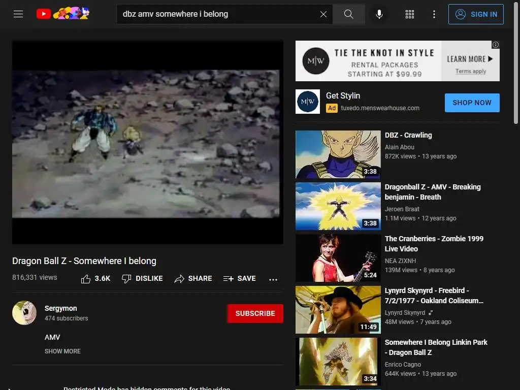The width and height of the screenshot is (520, 390).
Task: Click the SHOP NOW ad button
Action: (472, 103)
